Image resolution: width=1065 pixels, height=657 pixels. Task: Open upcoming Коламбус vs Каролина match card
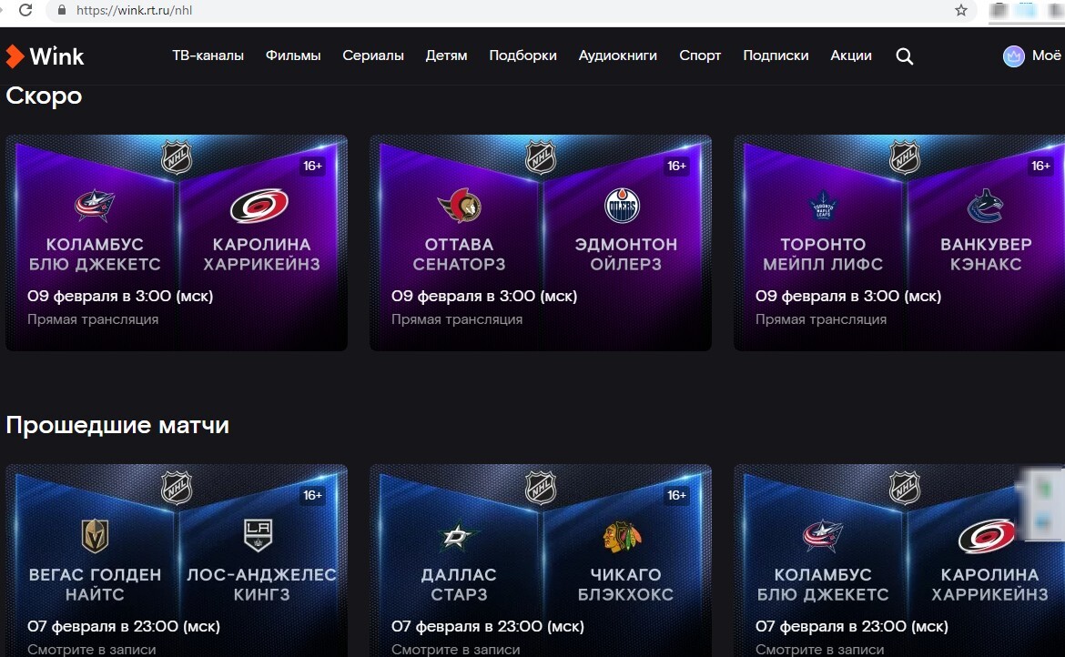coord(177,244)
